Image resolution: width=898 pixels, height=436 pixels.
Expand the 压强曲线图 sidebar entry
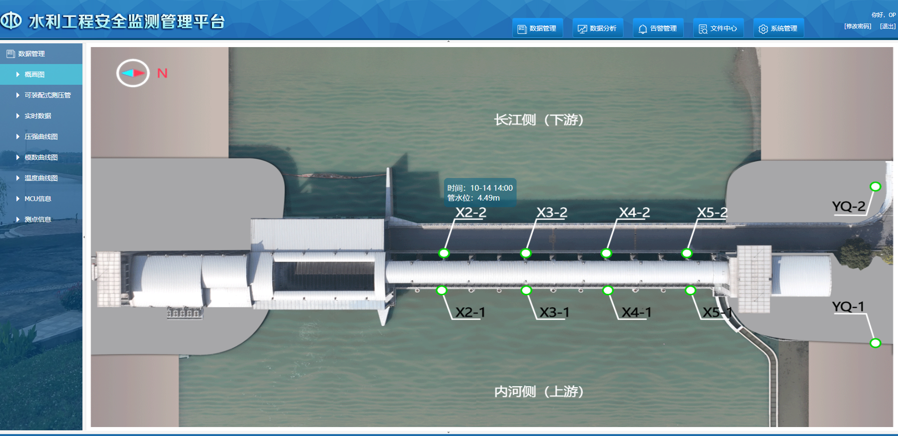pos(41,137)
